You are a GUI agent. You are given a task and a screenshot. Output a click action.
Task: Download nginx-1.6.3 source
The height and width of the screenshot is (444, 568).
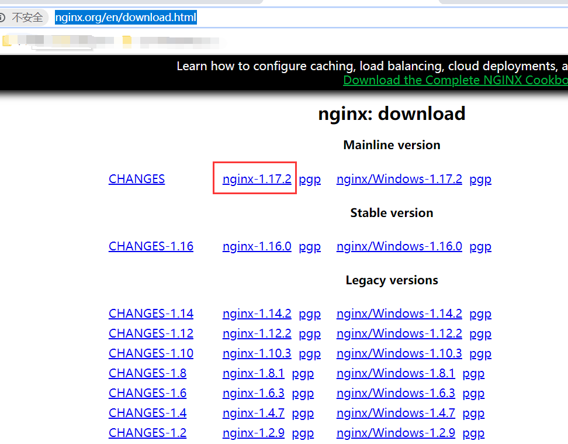pyautogui.click(x=253, y=394)
